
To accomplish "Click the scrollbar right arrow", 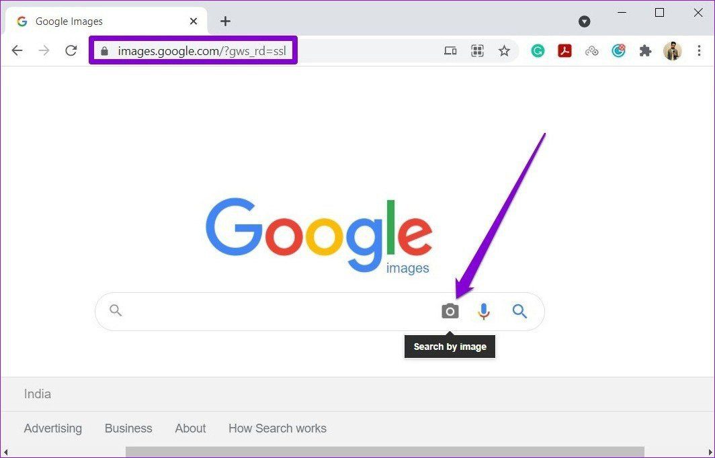I will pos(710,452).
